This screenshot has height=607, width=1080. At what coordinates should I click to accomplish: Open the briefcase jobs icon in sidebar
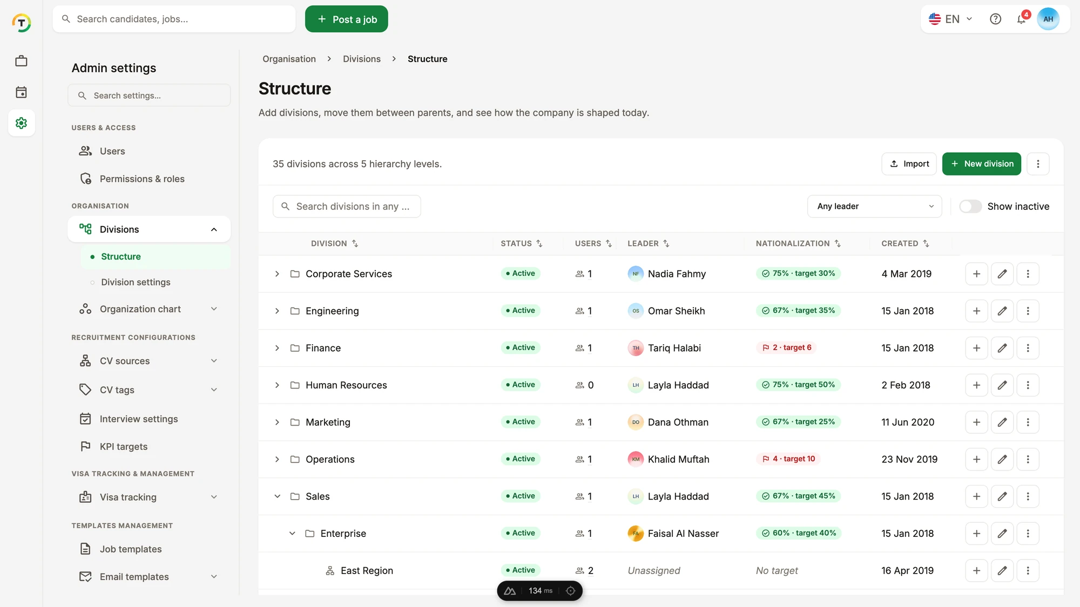[21, 61]
